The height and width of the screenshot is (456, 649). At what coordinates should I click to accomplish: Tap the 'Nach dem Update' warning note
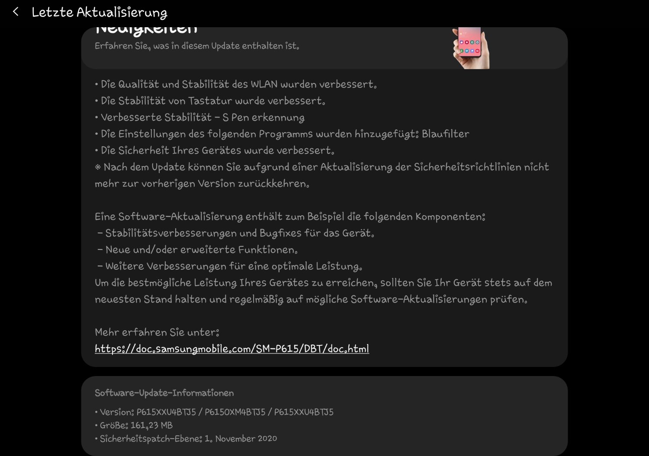point(322,175)
